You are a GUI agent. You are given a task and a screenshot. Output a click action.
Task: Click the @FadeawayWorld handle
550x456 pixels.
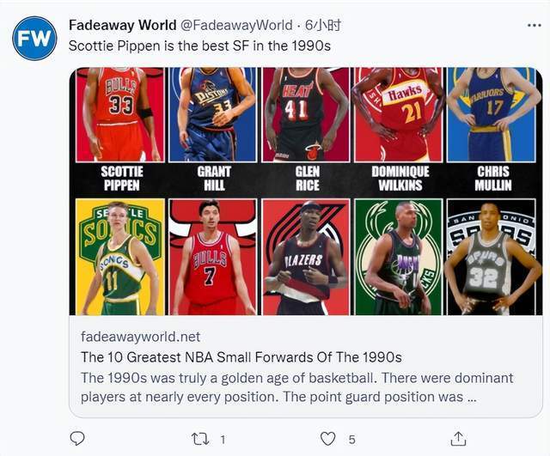(236, 25)
